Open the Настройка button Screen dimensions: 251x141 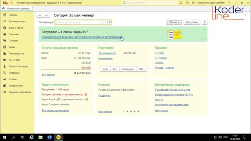(x=192, y=22)
